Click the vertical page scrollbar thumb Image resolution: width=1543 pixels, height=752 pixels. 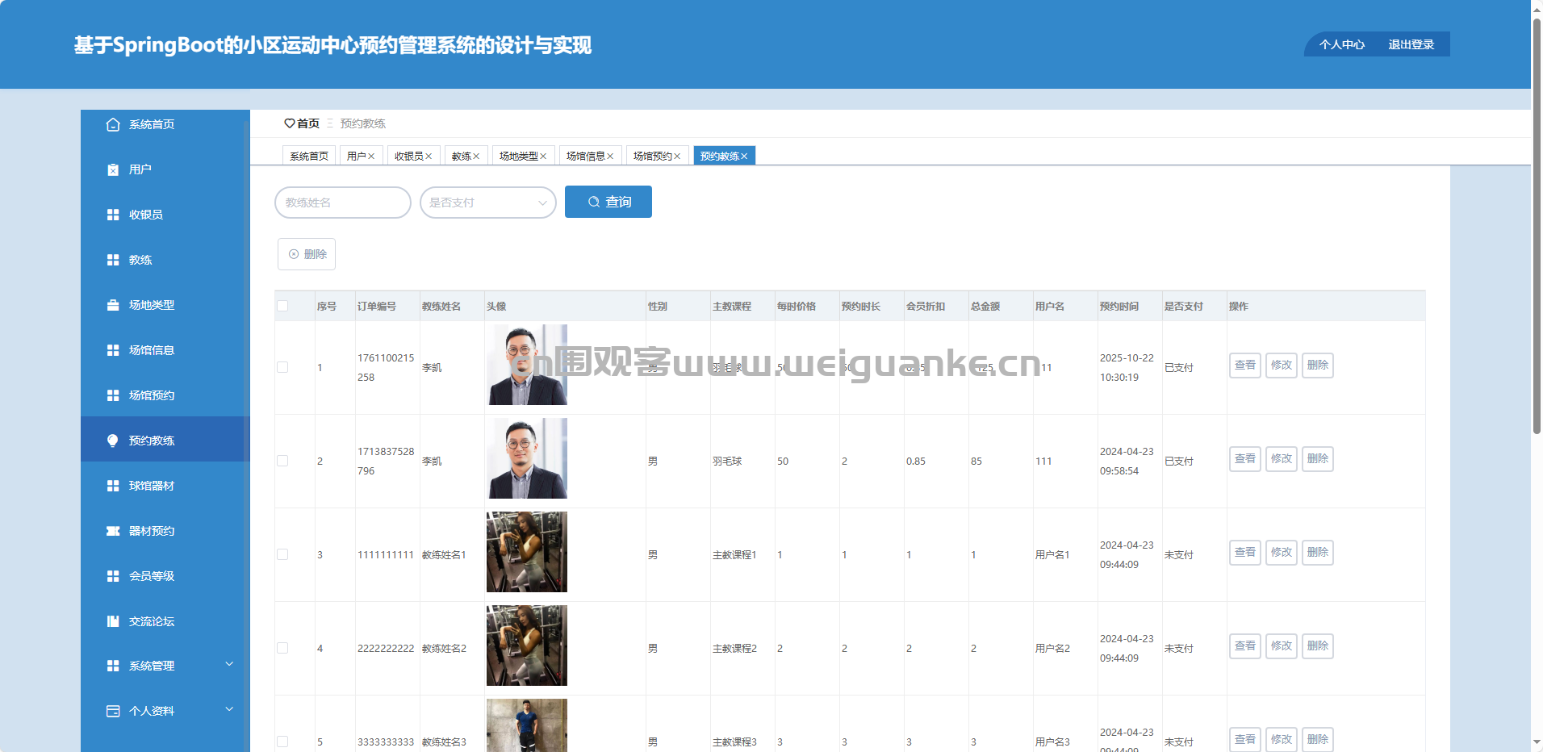[1537, 226]
